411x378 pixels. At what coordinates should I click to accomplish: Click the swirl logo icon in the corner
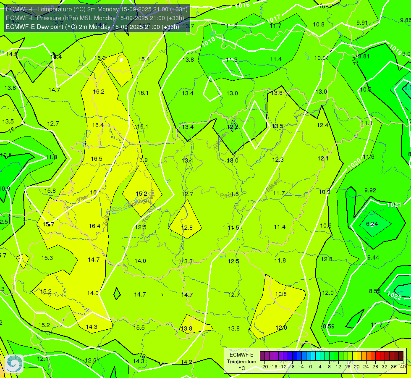(x=14, y=364)
